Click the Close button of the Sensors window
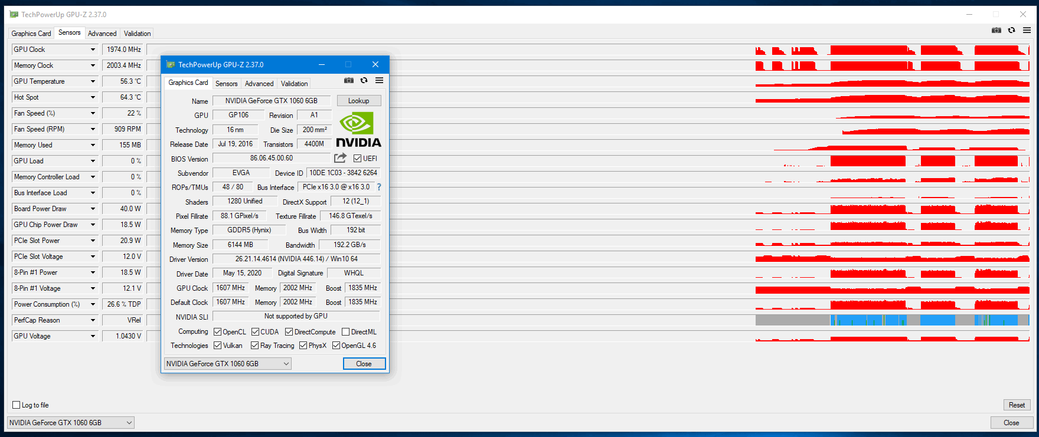Image resolution: width=1039 pixels, height=437 pixels. (1012, 423)
